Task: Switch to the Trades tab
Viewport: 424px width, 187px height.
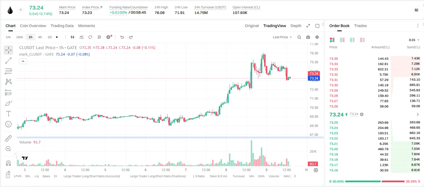Action: [360, 26]
